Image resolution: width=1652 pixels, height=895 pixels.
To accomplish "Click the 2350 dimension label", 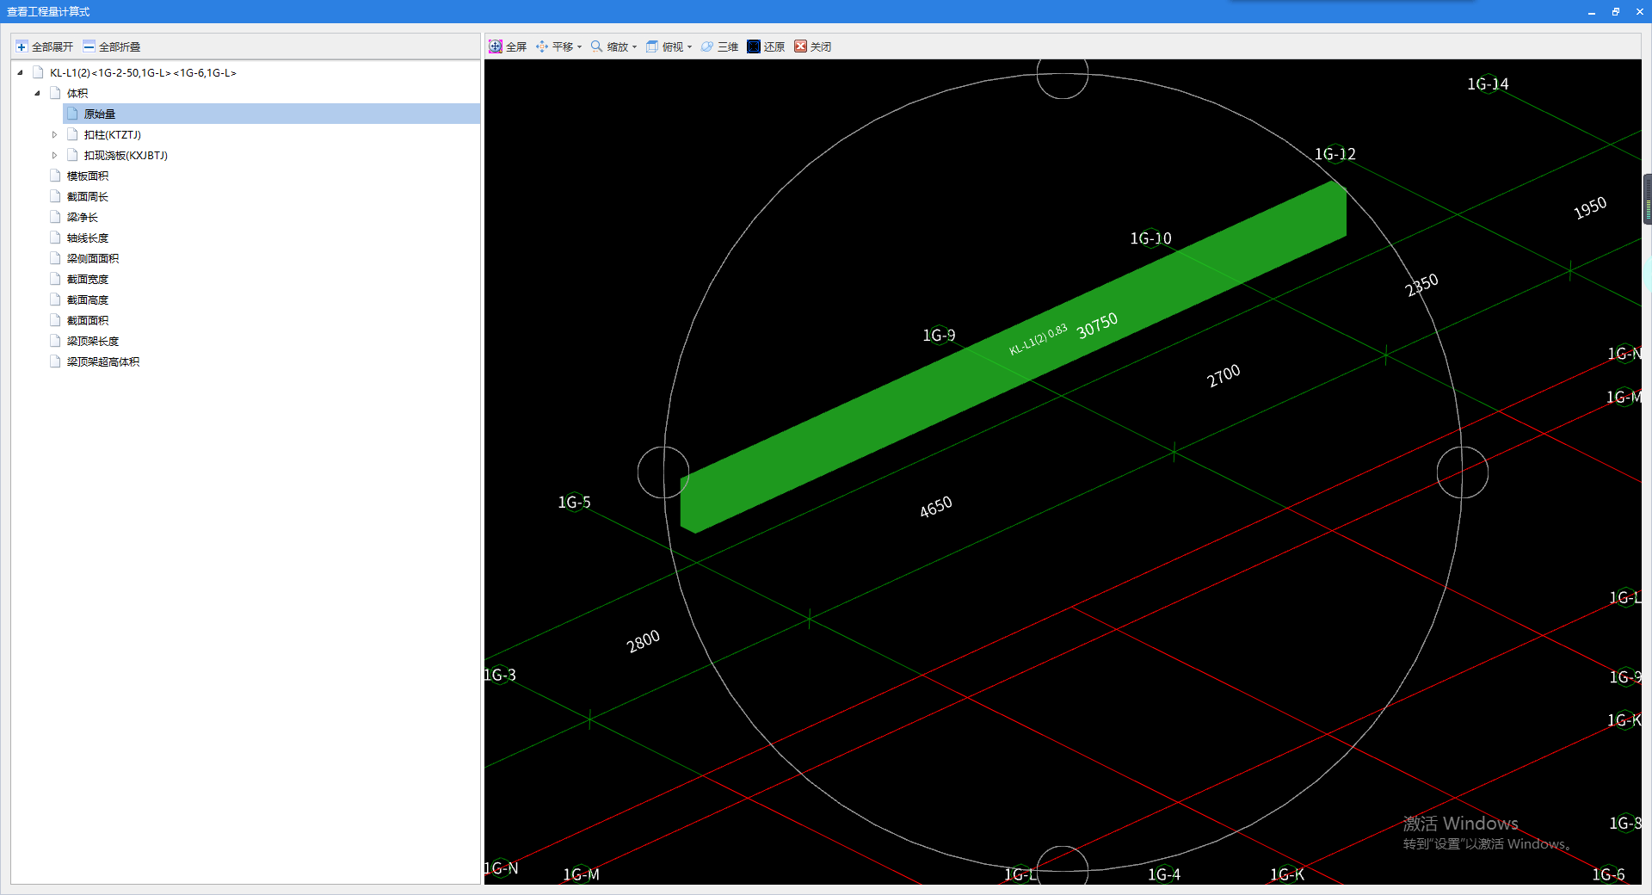I will pyautogui.click(x=1421, y=285).
